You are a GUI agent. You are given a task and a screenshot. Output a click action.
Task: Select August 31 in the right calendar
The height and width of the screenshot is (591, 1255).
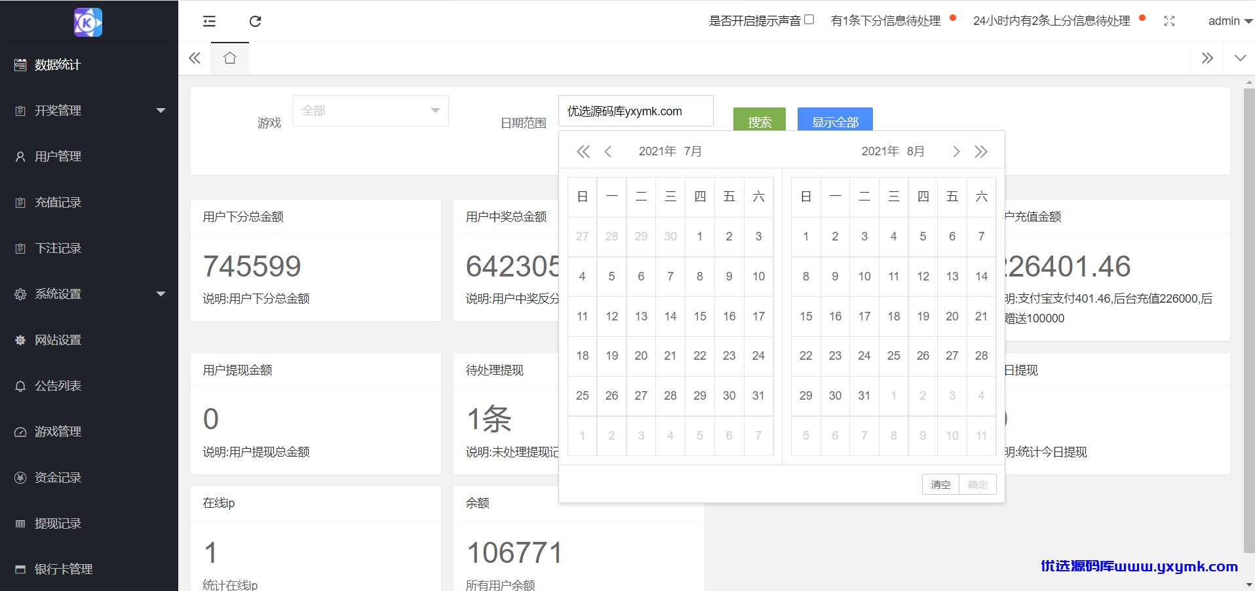coord(864,396)
